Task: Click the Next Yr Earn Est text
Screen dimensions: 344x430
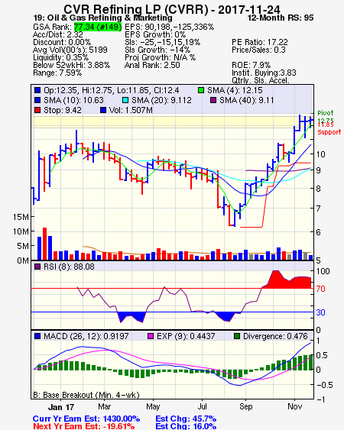Action: click(84, 426)
